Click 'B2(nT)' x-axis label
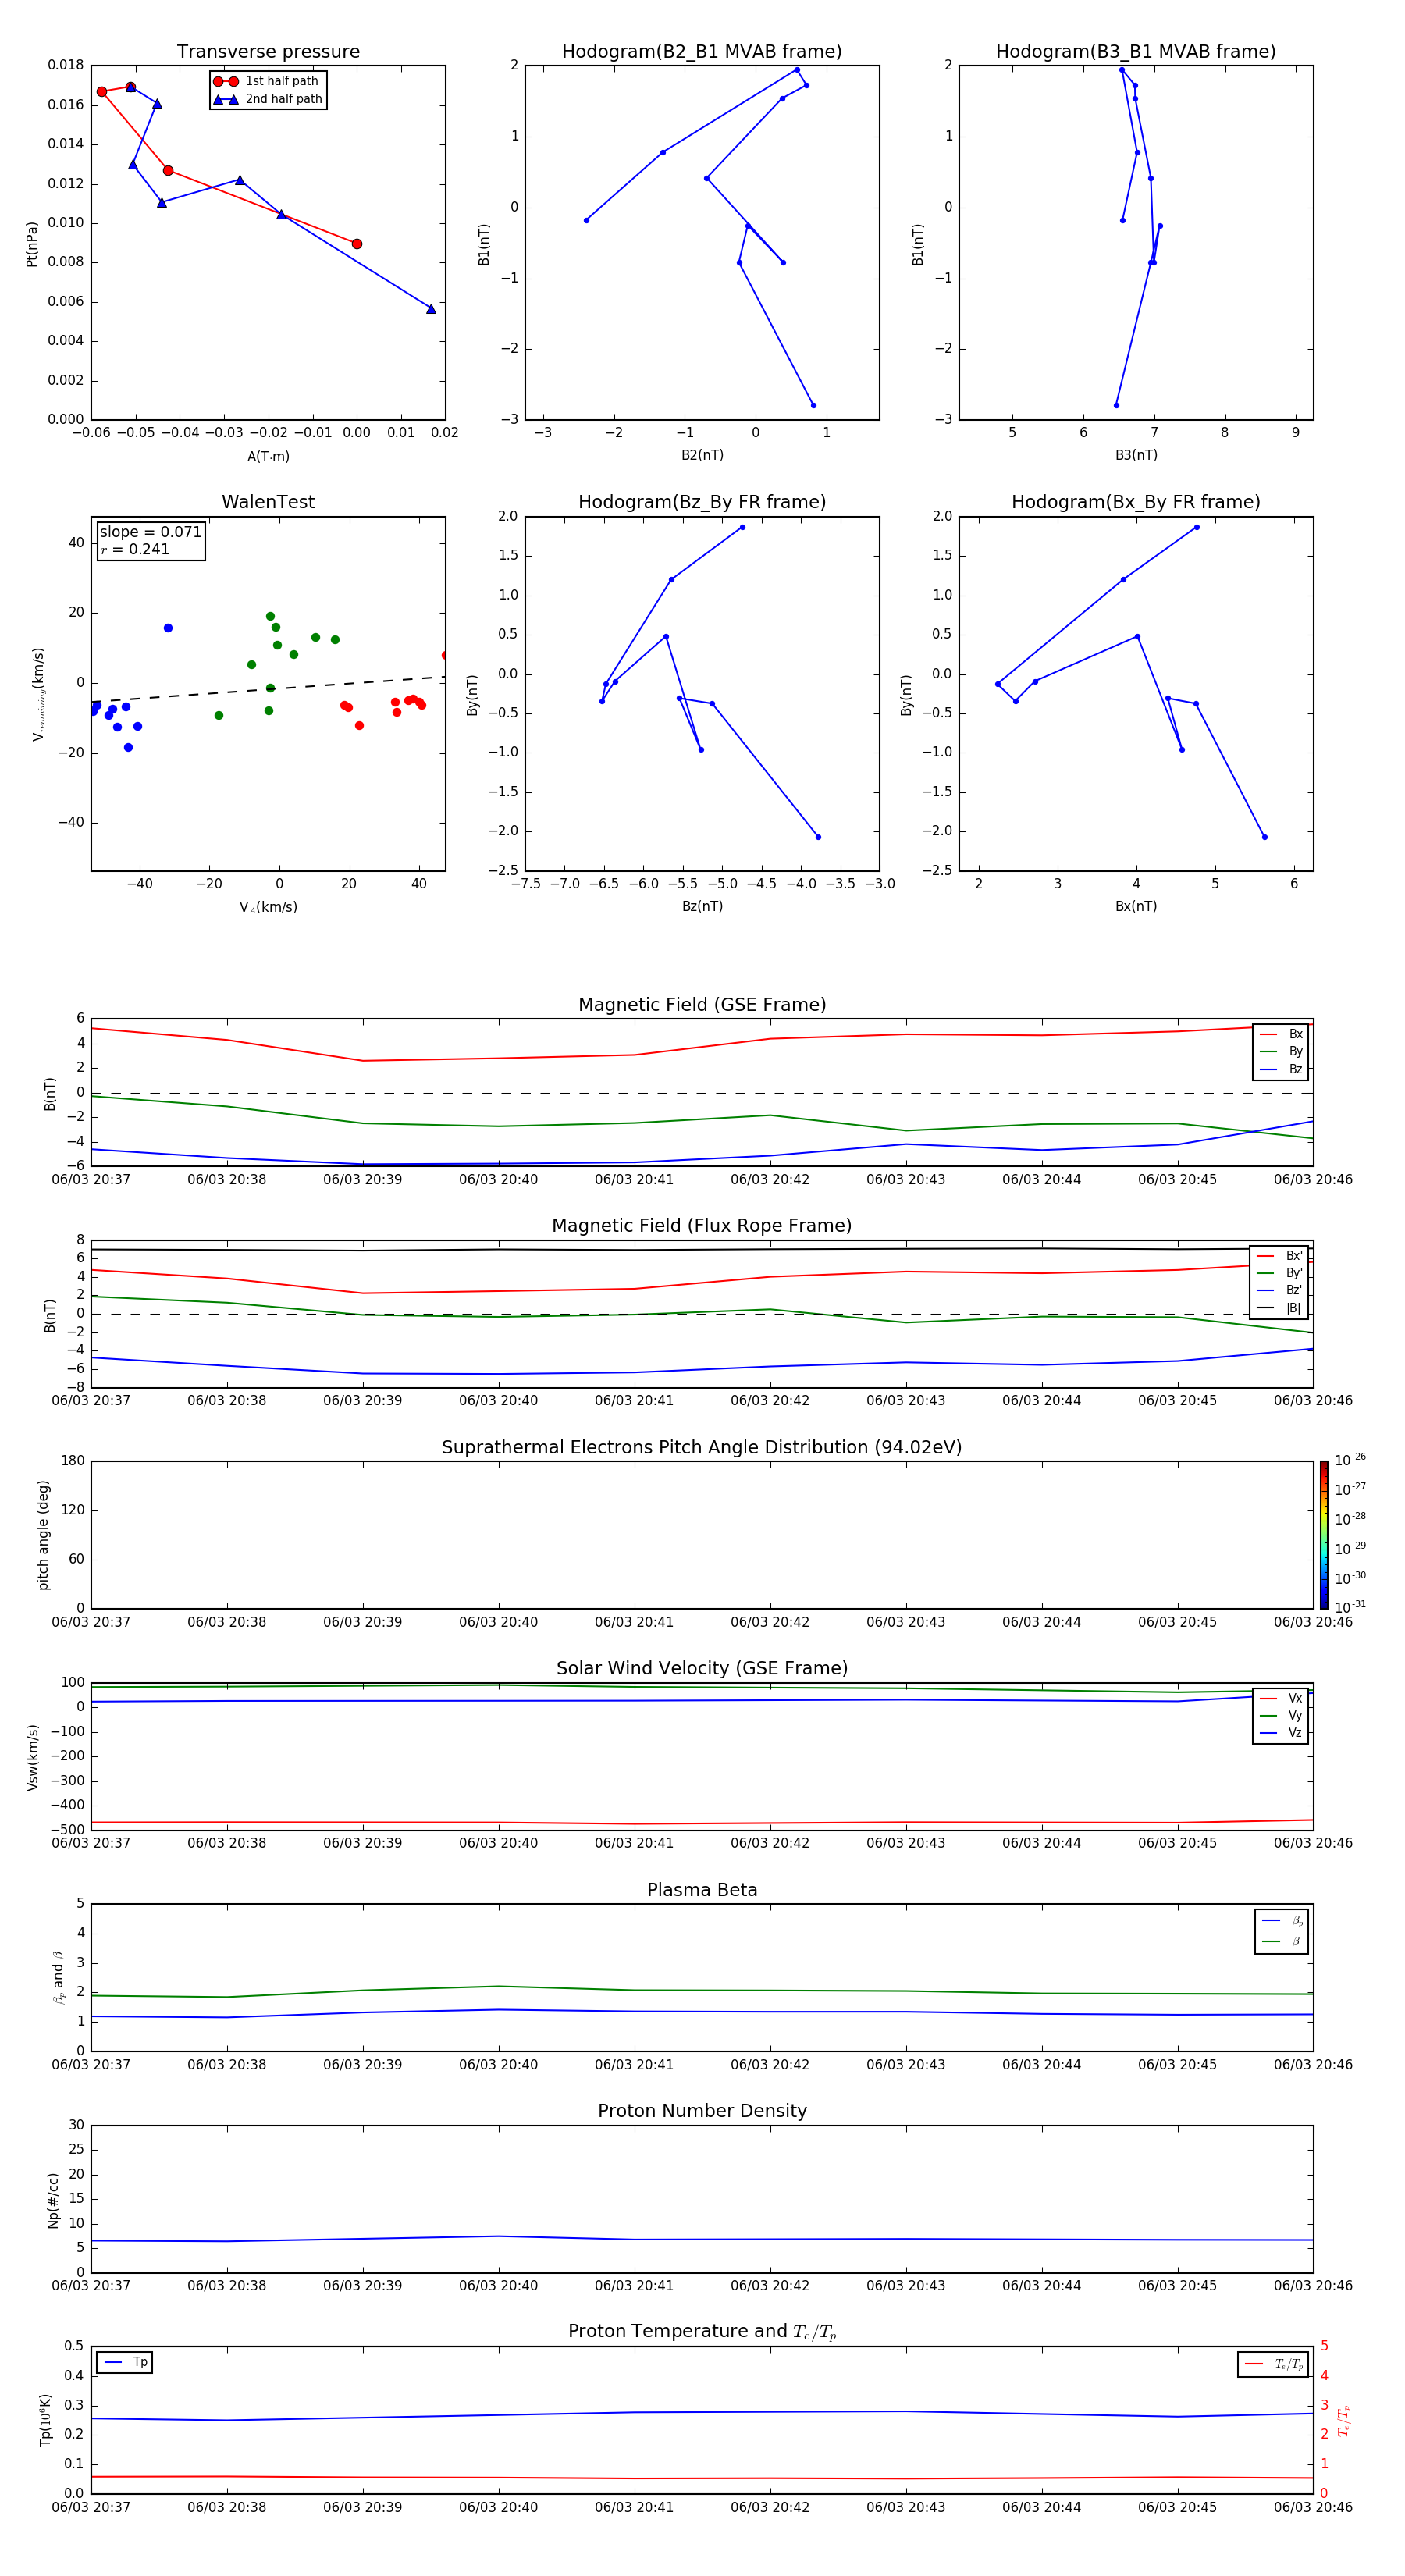Viewport: 1405px width, 2576px height. [x=702, y=455]
